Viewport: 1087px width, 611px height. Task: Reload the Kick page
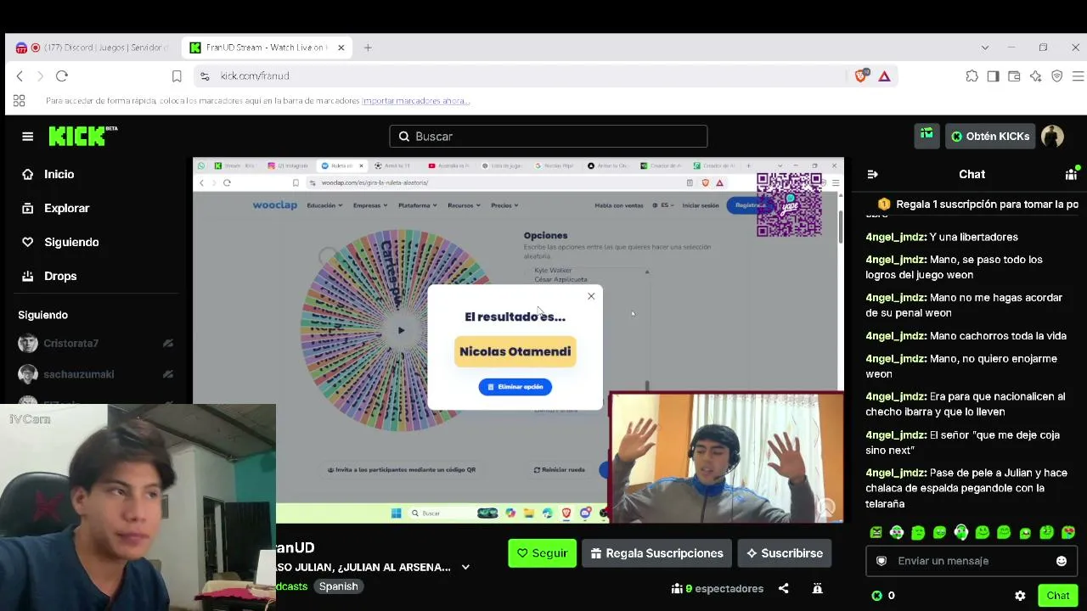62,76
